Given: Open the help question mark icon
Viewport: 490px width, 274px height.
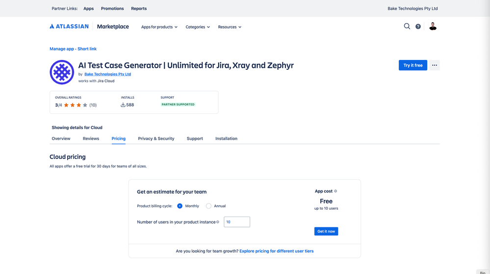Looking at the screenshot, I should (x=418, y=27).
